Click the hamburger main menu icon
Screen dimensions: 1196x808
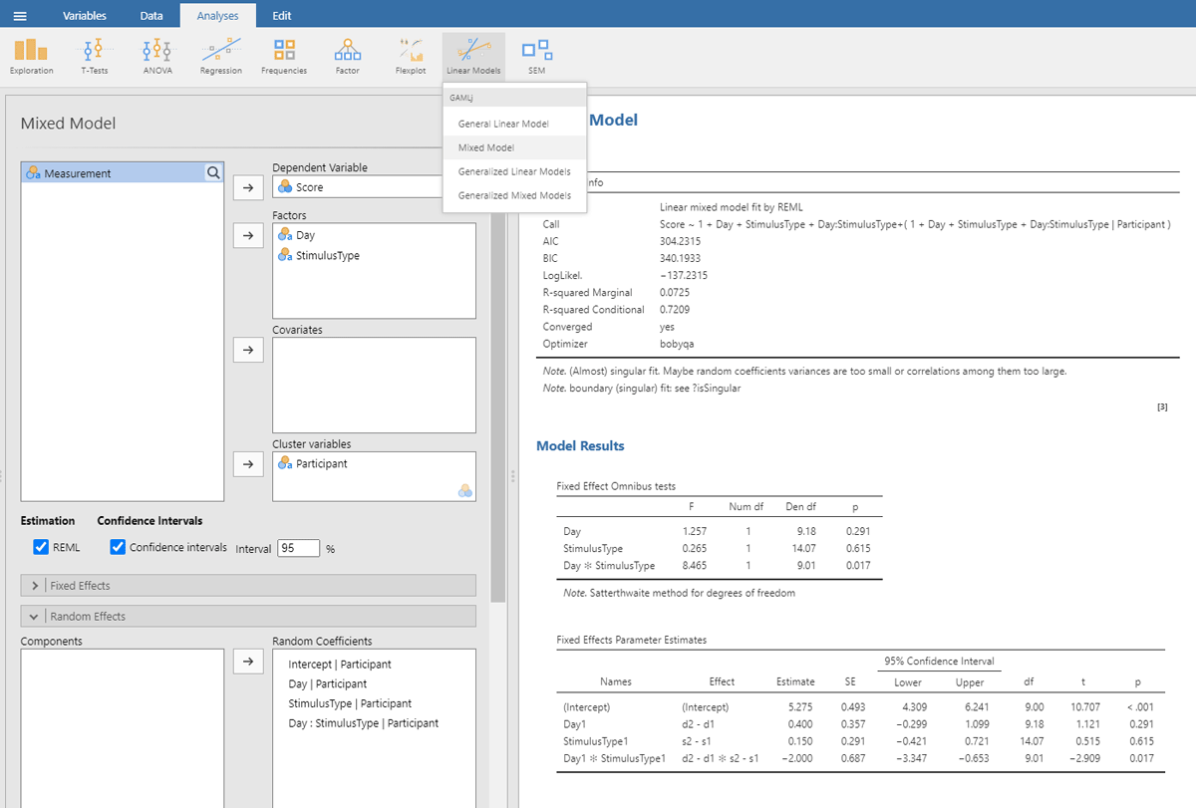point(20,16)
